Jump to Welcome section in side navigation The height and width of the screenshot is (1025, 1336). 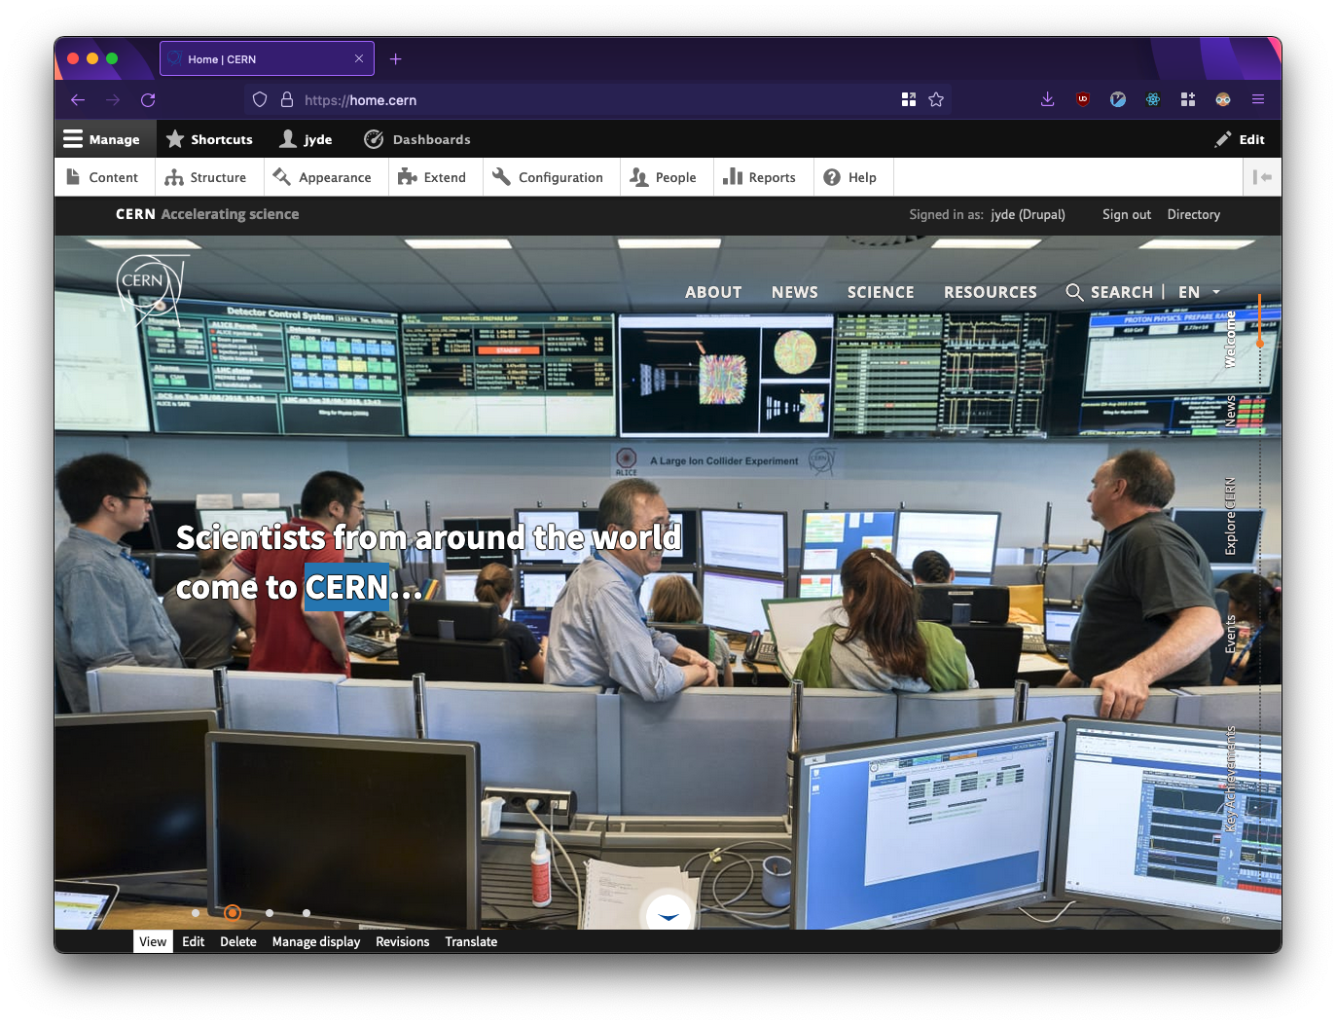[1230, 340]
